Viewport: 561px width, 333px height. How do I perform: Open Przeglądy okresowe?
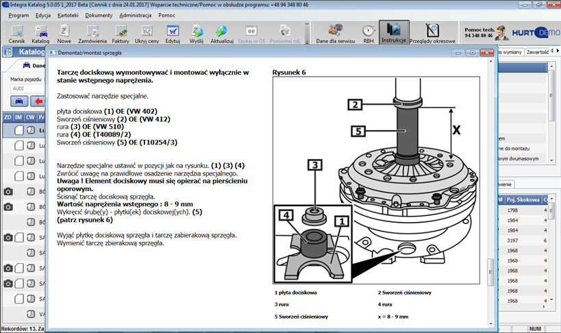(432, 34)
